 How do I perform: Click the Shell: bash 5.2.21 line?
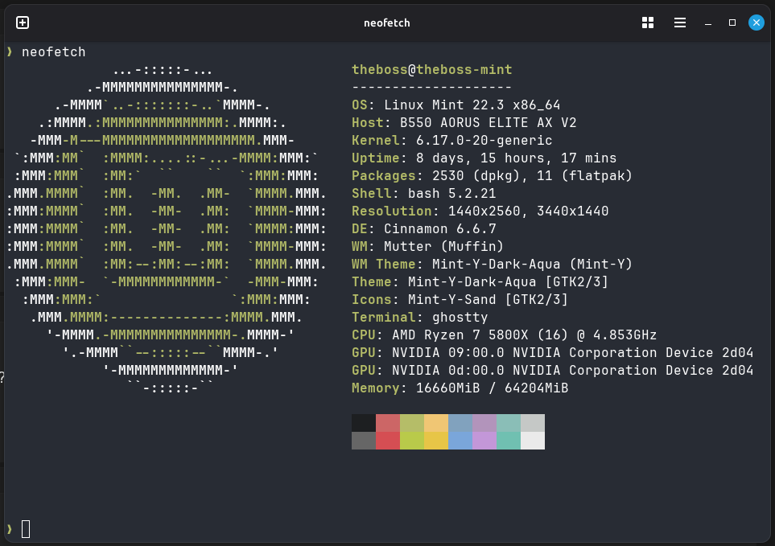pos(423,194)
